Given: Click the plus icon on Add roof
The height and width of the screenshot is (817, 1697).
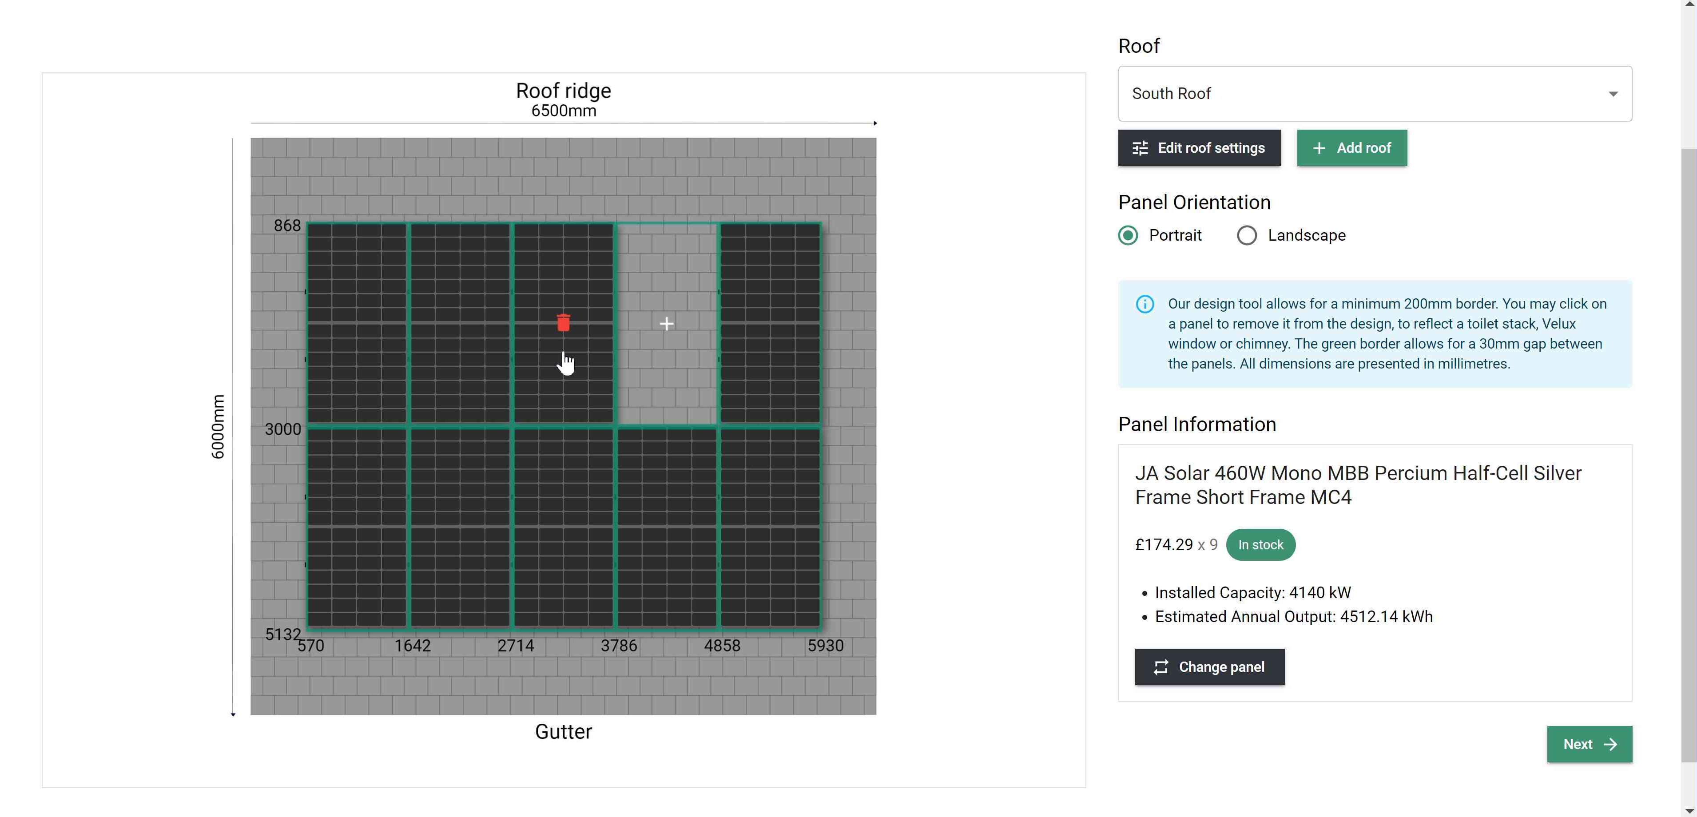Looking at the screenshot, I should tap(1319, 148).
